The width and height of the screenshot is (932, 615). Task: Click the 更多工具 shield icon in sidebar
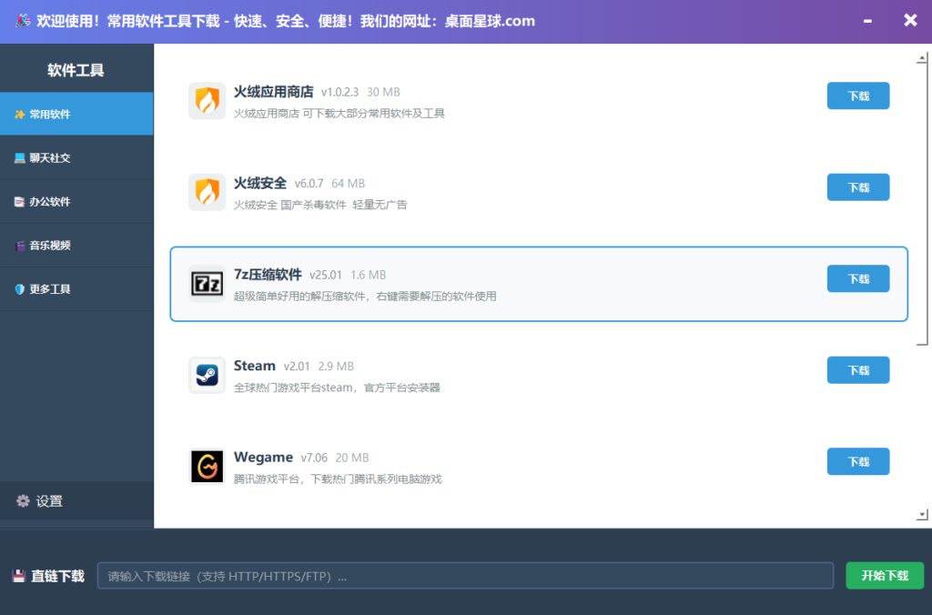18,288
